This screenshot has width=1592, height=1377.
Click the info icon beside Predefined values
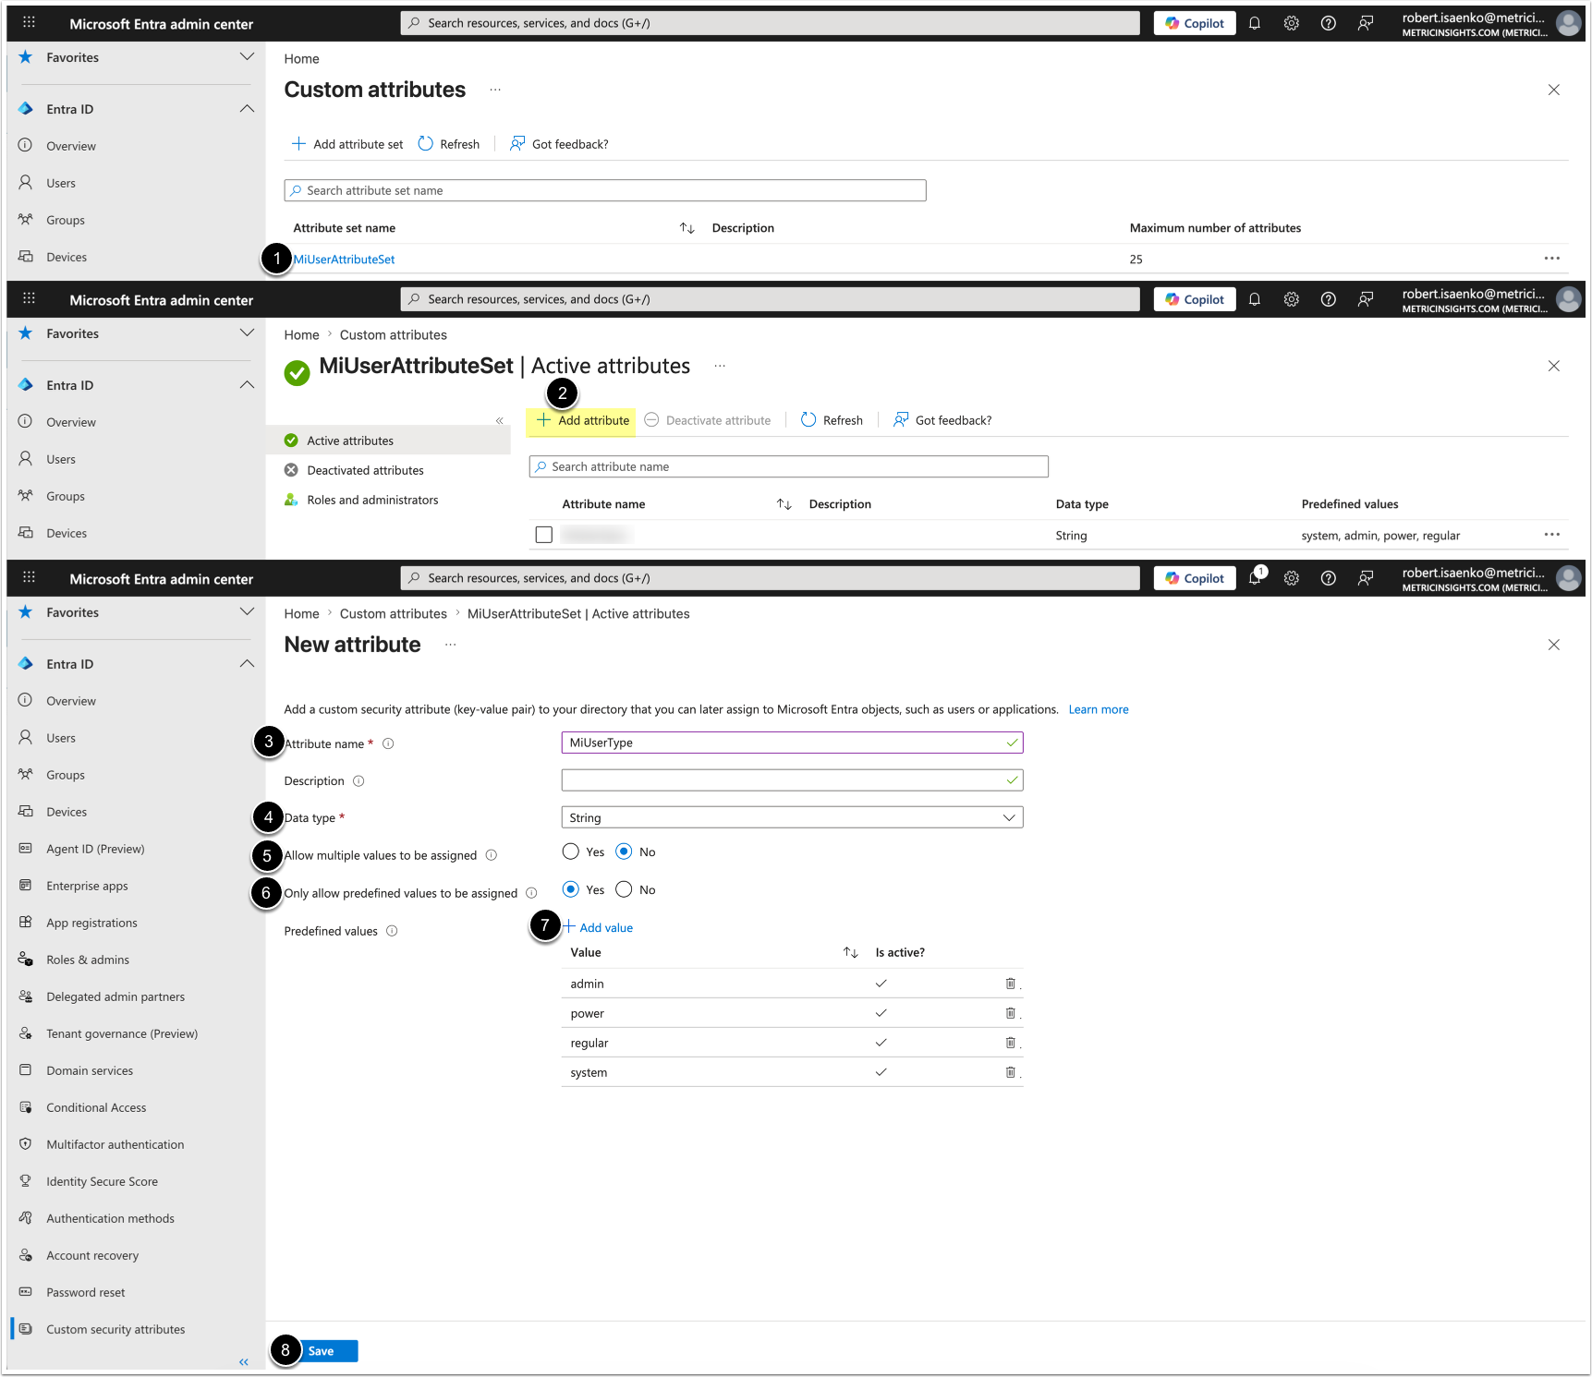click(392, 931)
